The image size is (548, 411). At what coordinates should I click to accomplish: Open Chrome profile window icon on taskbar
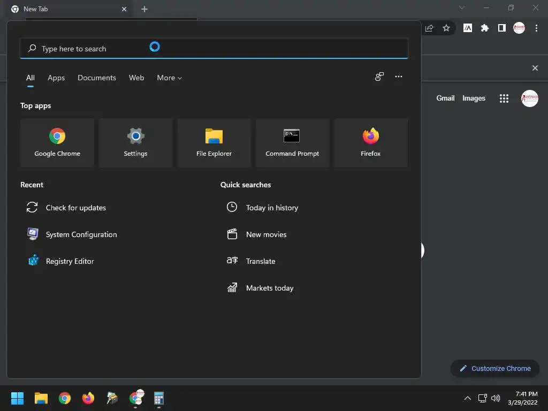135,398
